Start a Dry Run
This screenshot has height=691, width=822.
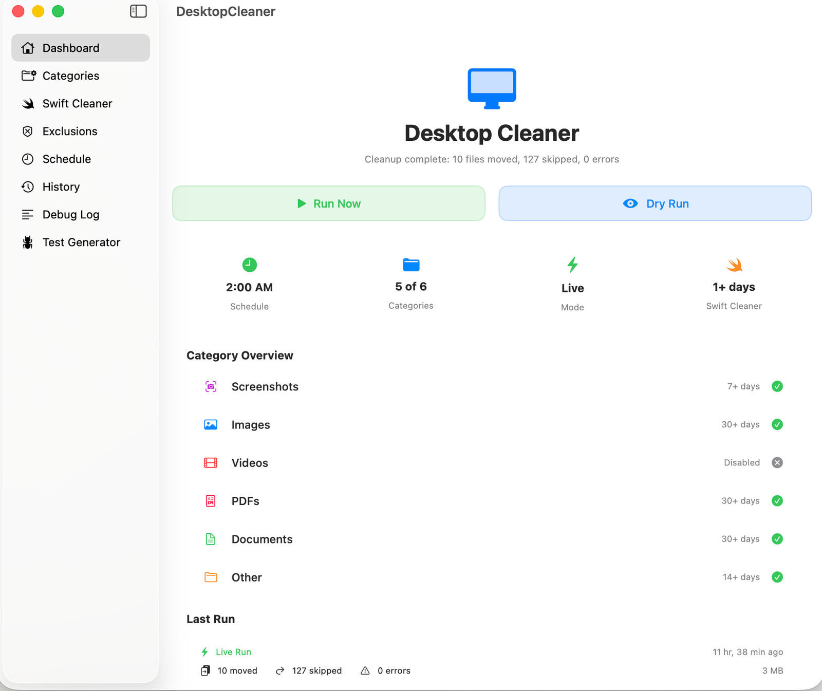point(655,203)
